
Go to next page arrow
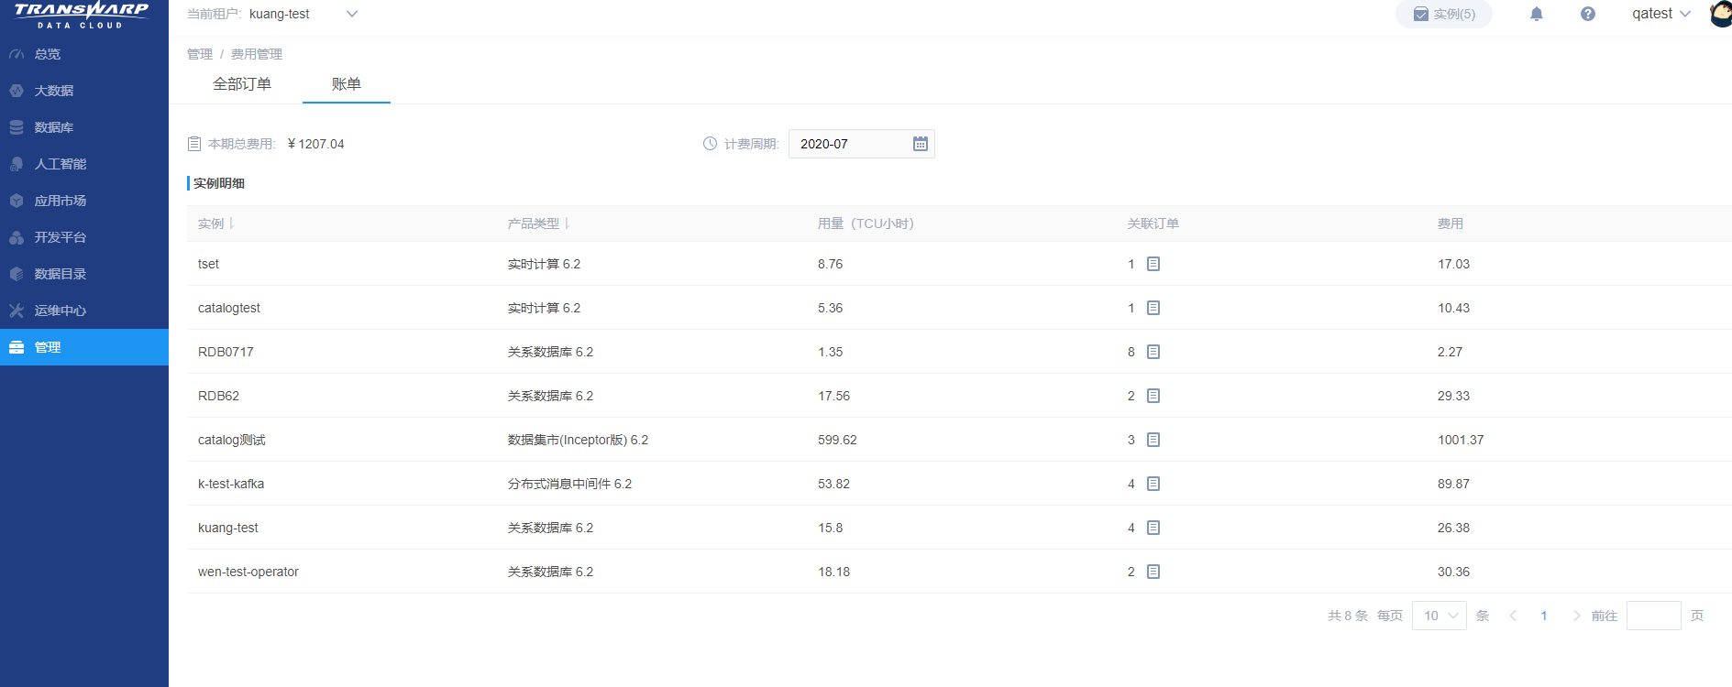1576,616
